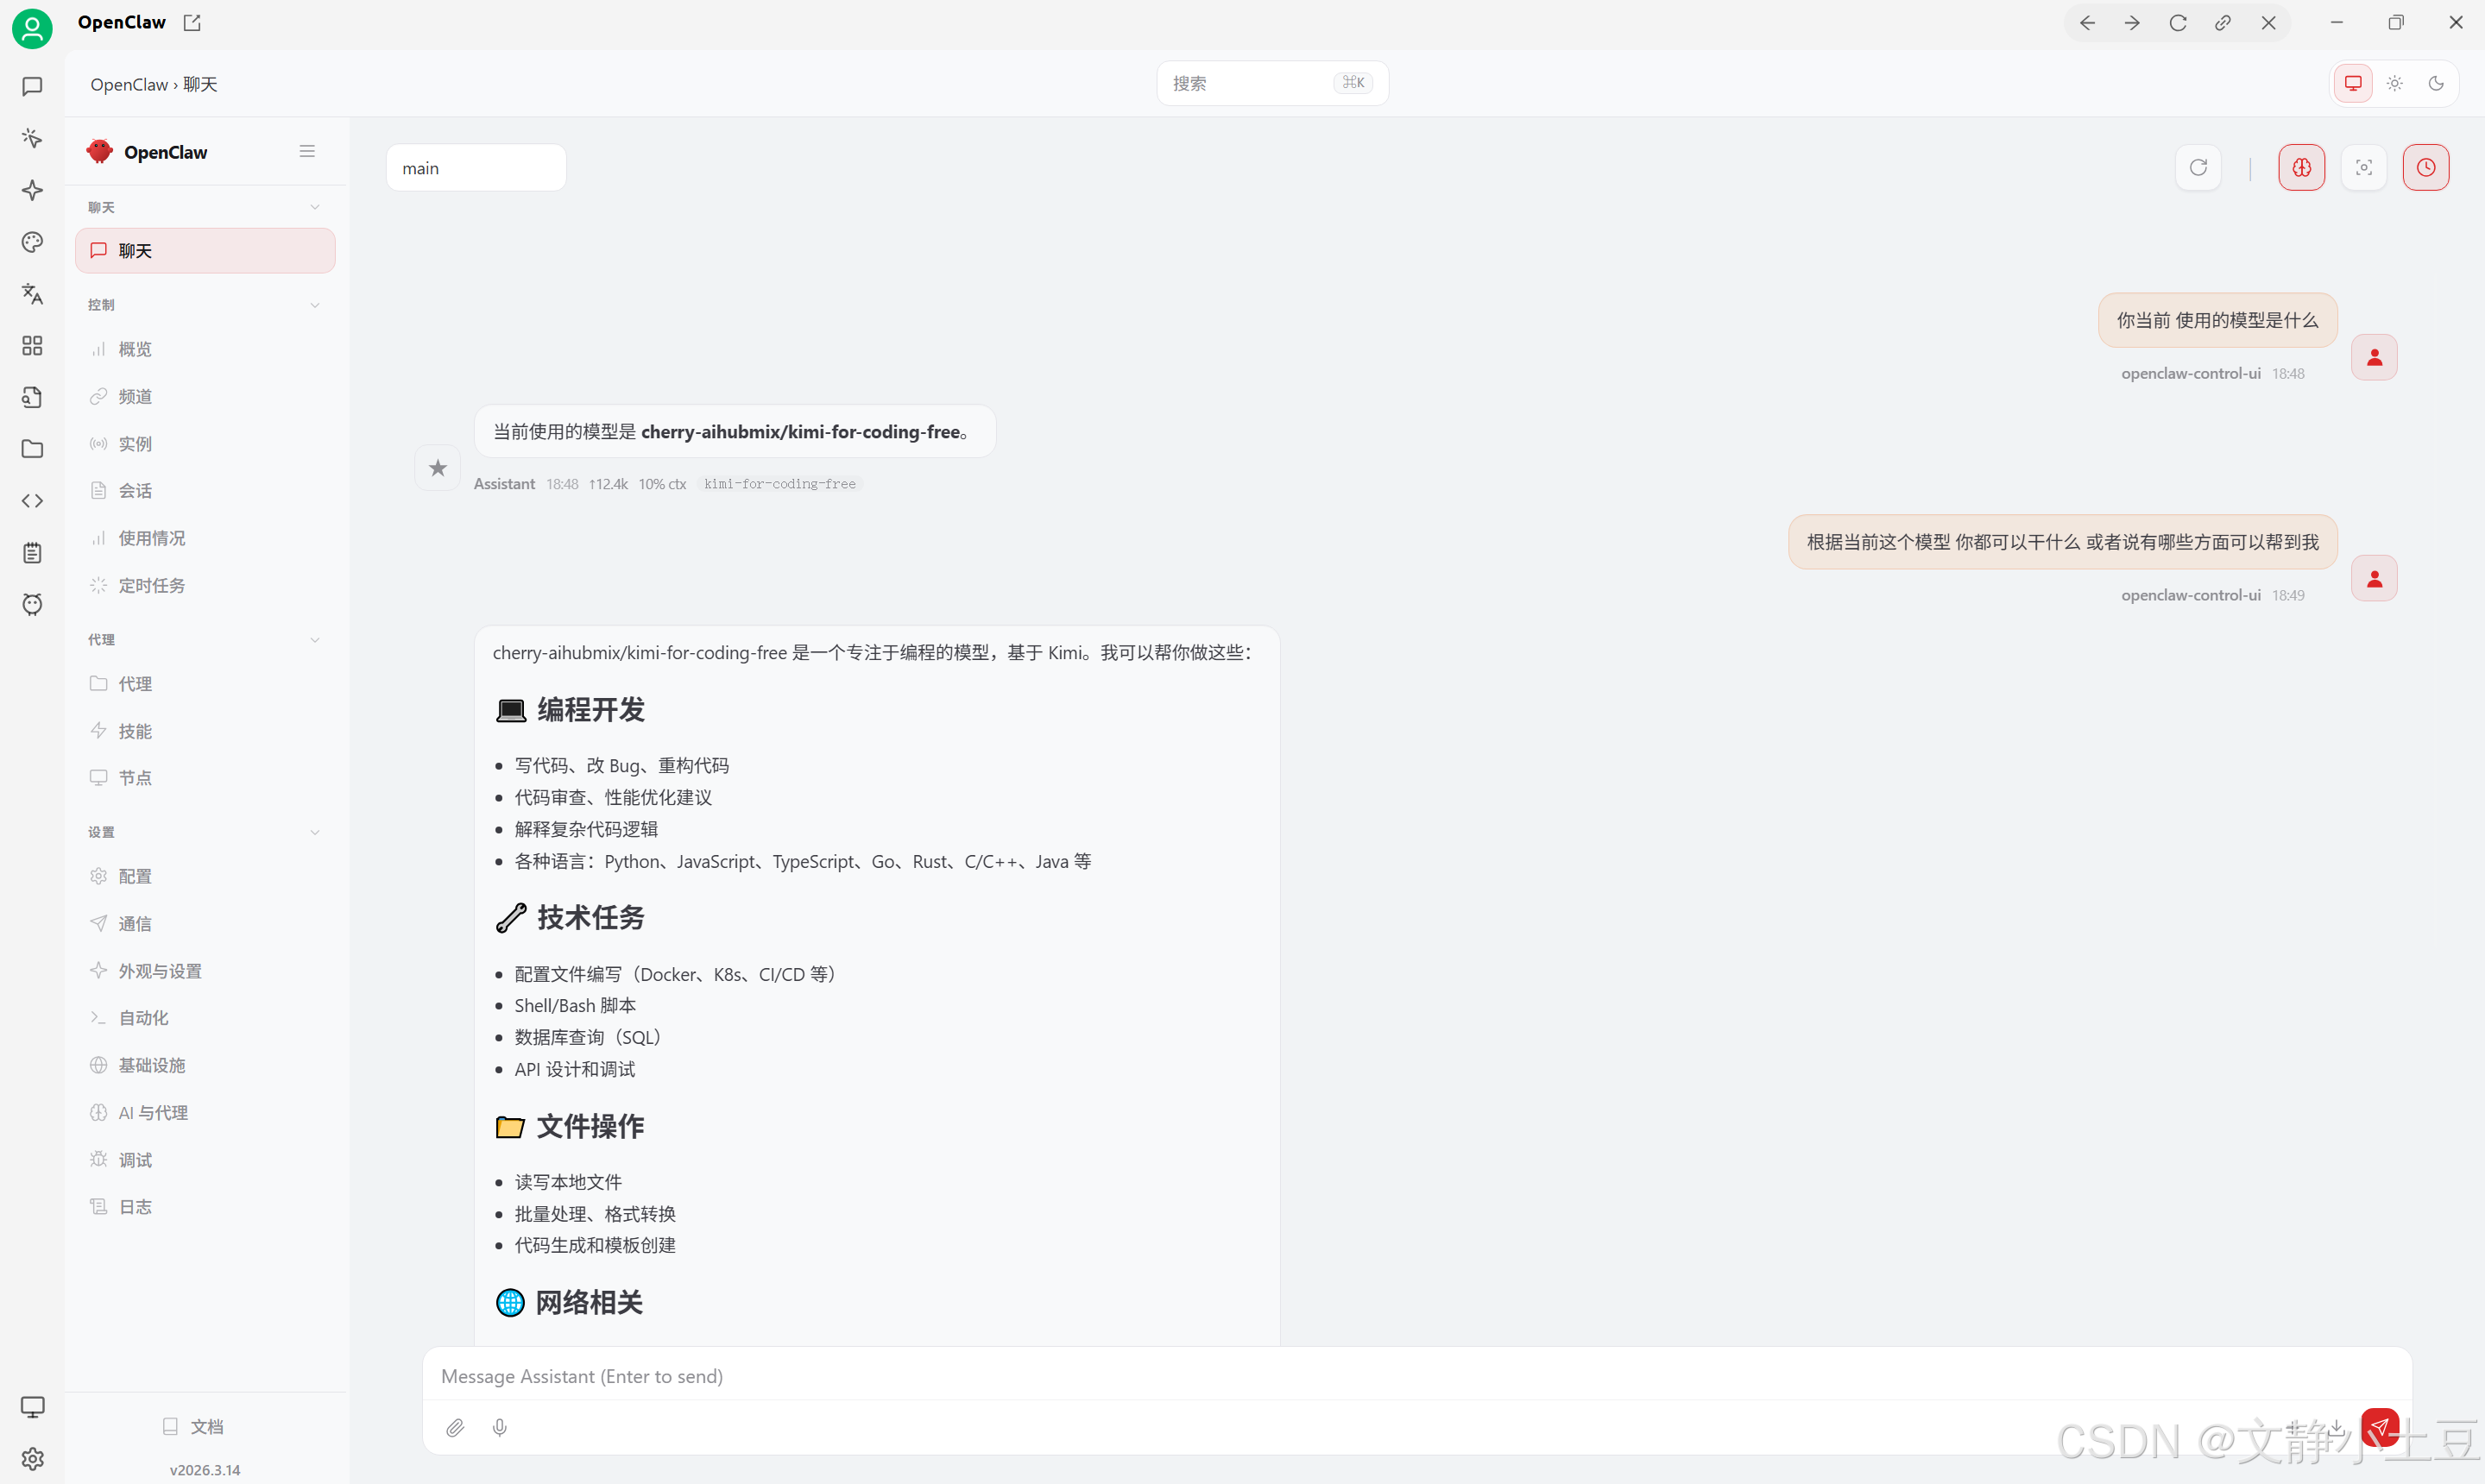2485x1484 pixels.
Task: Open the 定时任务 menu item
Action: pyautogui.click(x=151, y=586)
